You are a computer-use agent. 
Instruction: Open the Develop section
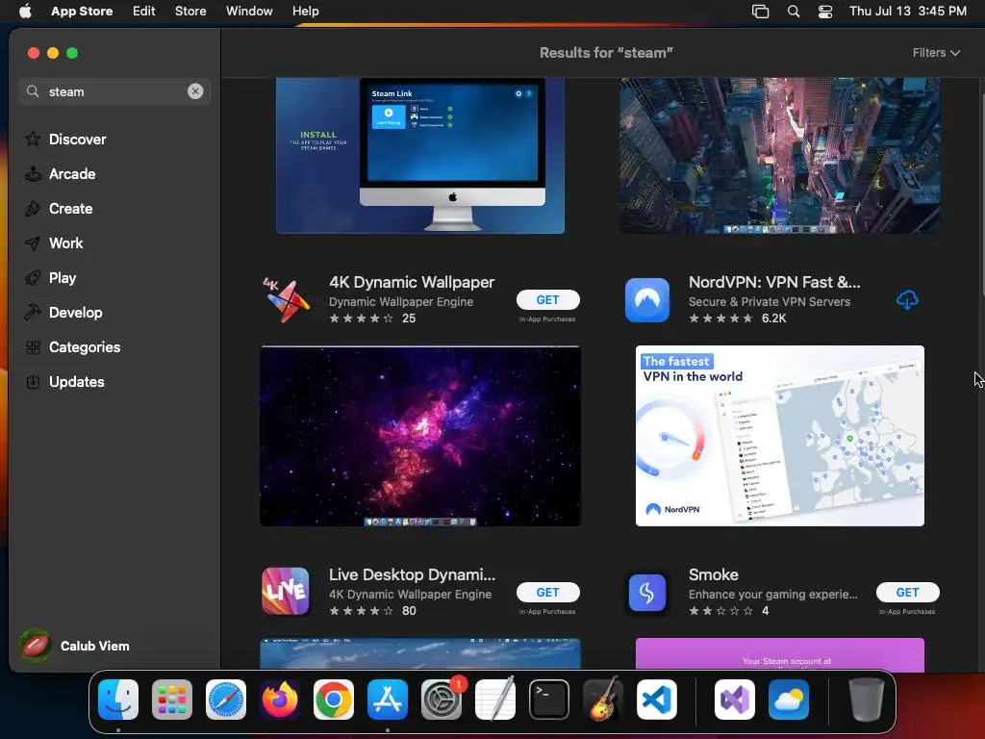[x=63, y=313]
